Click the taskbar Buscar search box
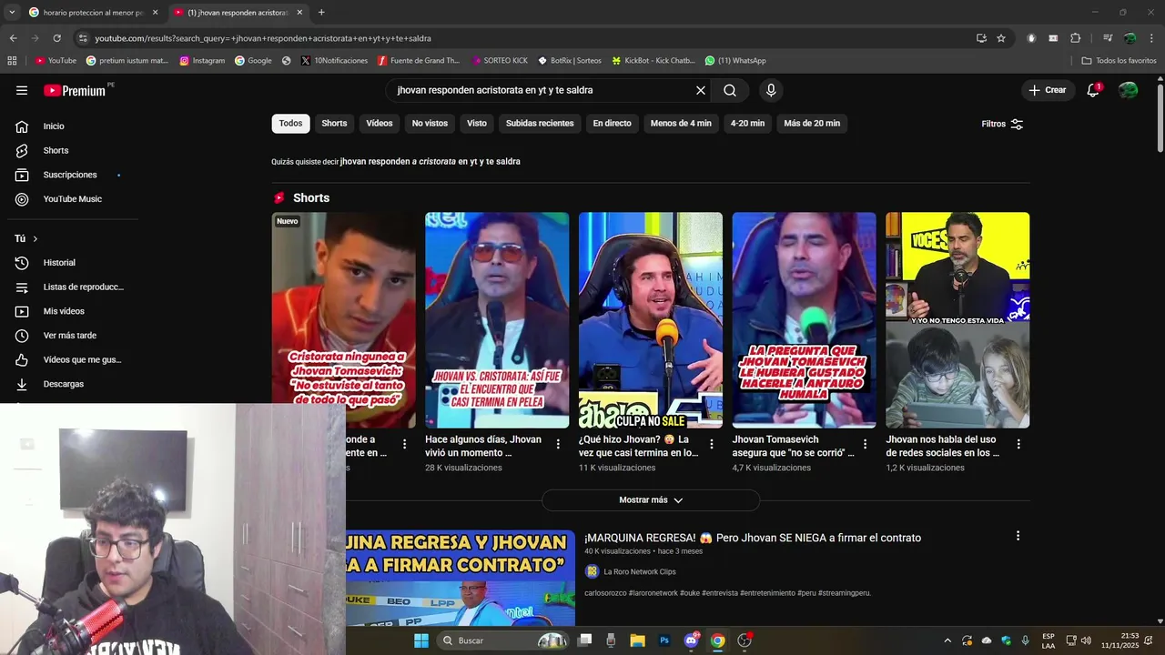Image resolution: width=1165 pixels, height=655 pixels. [x=502, y=640]
